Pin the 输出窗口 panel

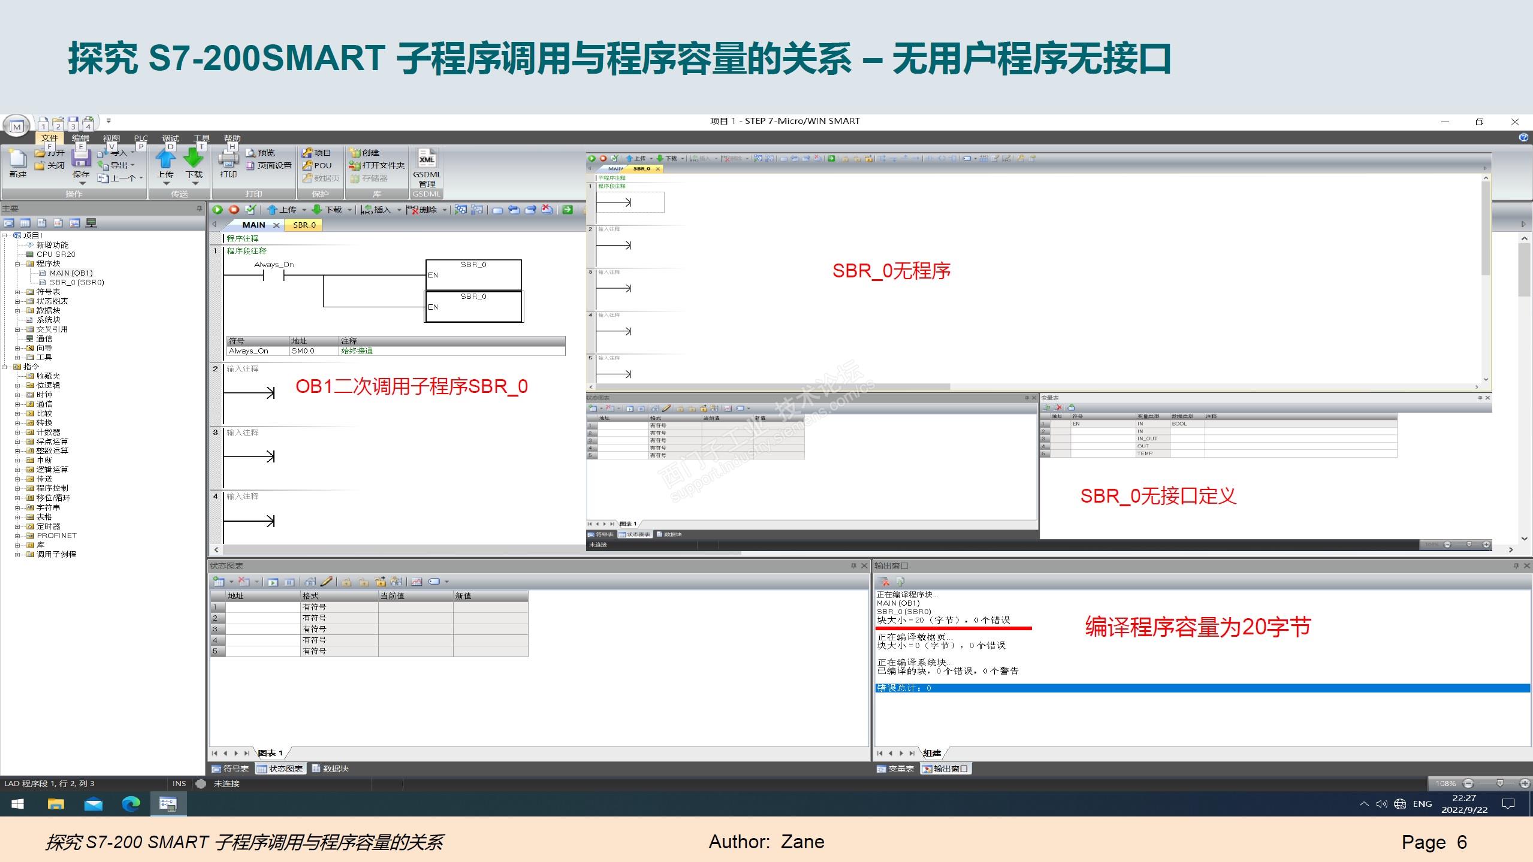pyautogui.click(x=1516, y=565)
